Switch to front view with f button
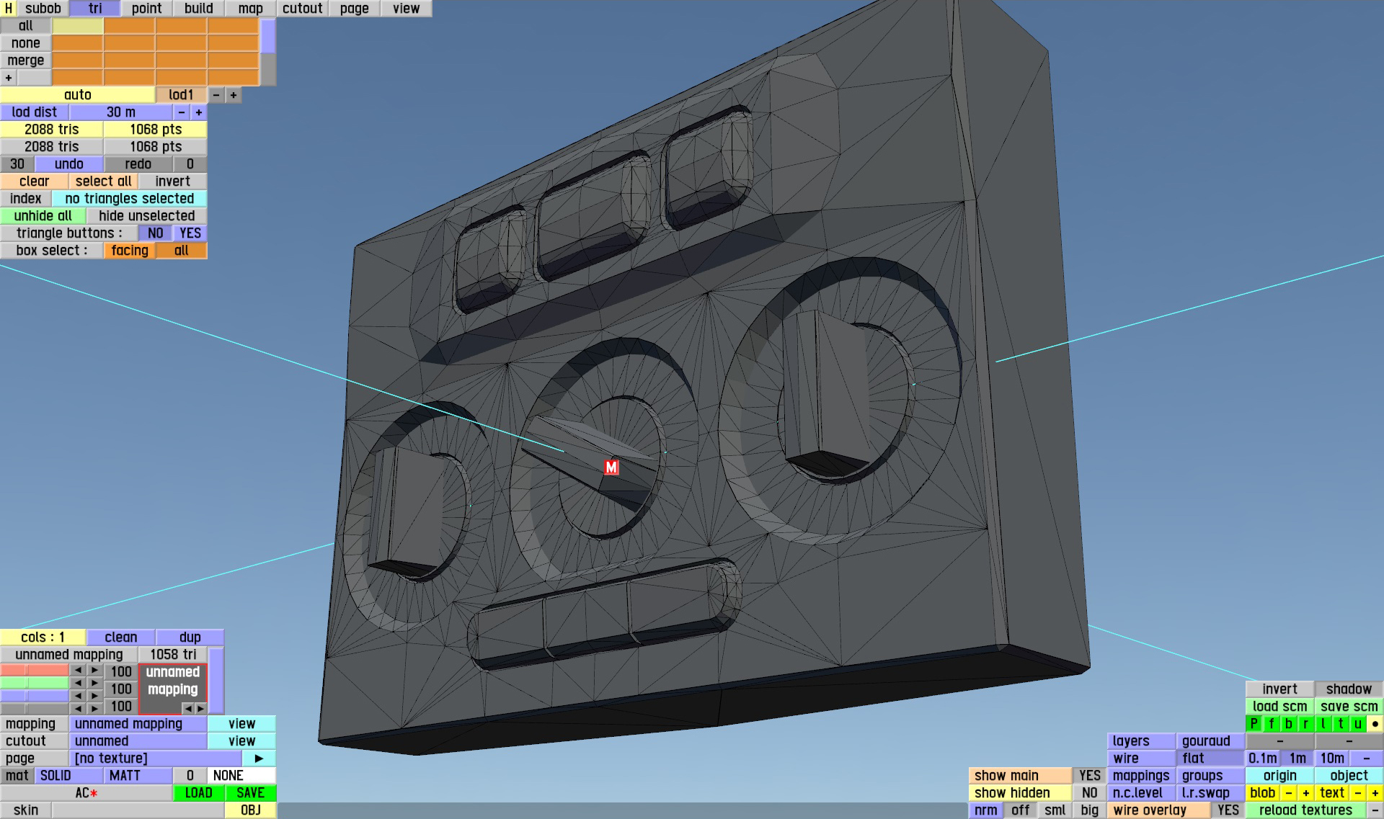 [x=1271, y=724]
